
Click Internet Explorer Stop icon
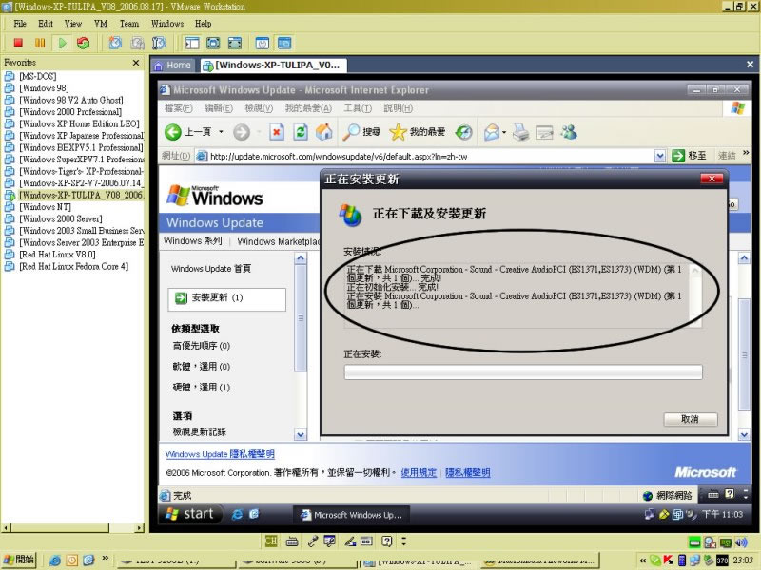[x=277, y=132]
